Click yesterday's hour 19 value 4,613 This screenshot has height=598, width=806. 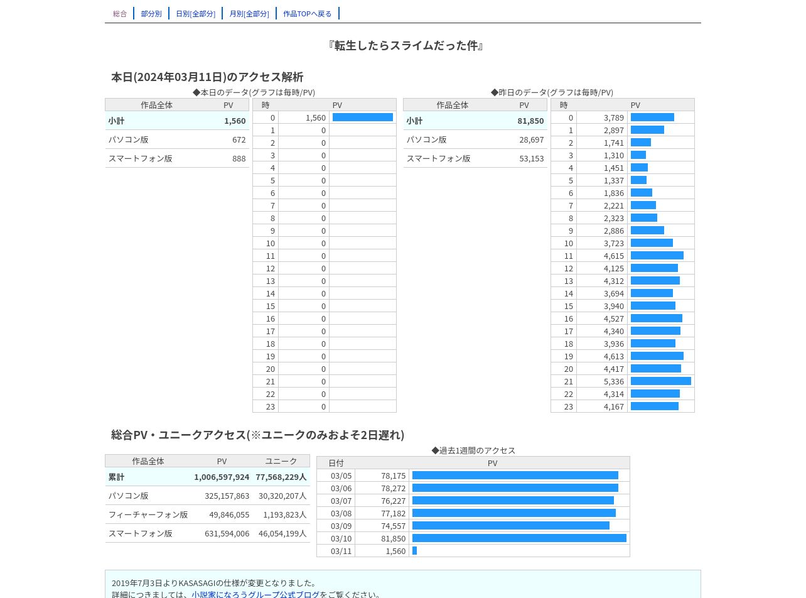coord(614,356)
